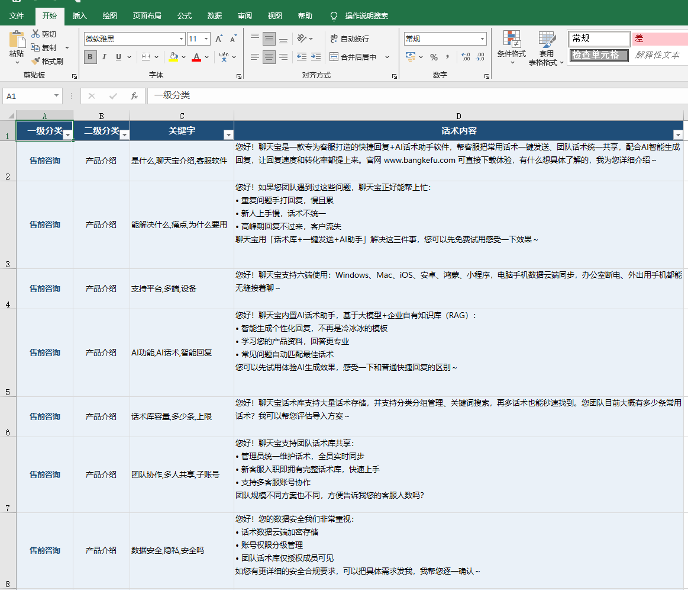The width and height of the screenshot is (688, 590).
Task: Select the row 5 header
Action: coord(8,353)
